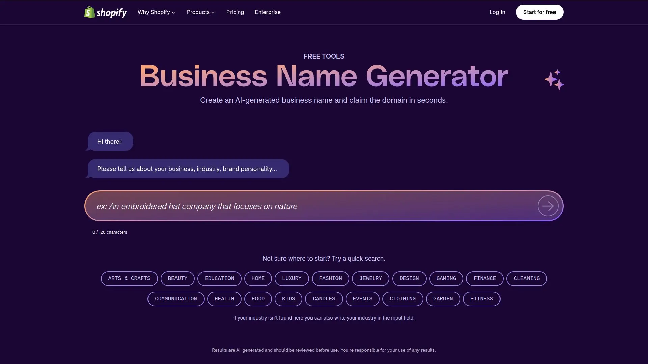The image size is (648, 364).
Task: Pick the Garden quick search
Action: [443, 299]
